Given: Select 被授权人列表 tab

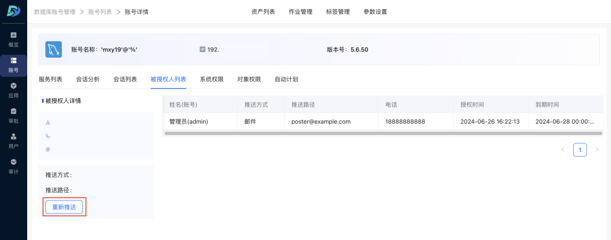Looking at the screenshot, I should point(169,80).
